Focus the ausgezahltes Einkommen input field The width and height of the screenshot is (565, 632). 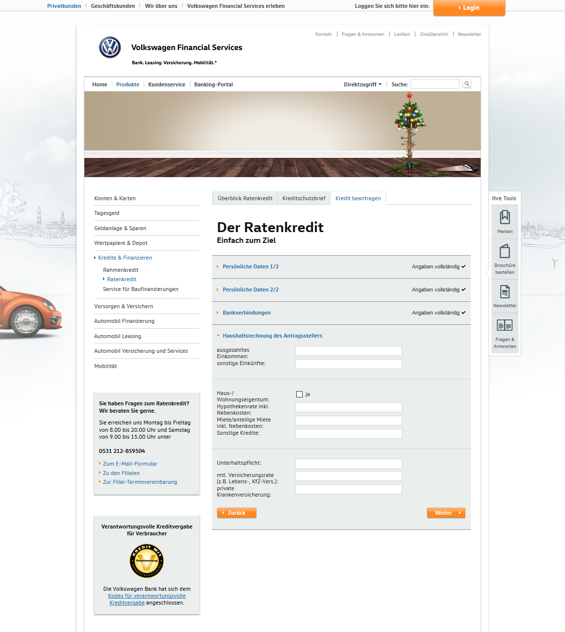click(x=348, y=351)
